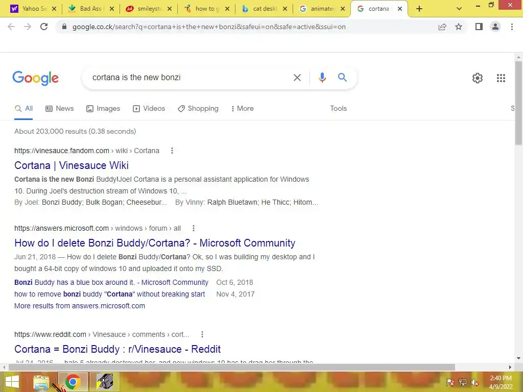Close the current cortana tab
This screenshot has height=392, width=523.
click(x=400, y=9)
